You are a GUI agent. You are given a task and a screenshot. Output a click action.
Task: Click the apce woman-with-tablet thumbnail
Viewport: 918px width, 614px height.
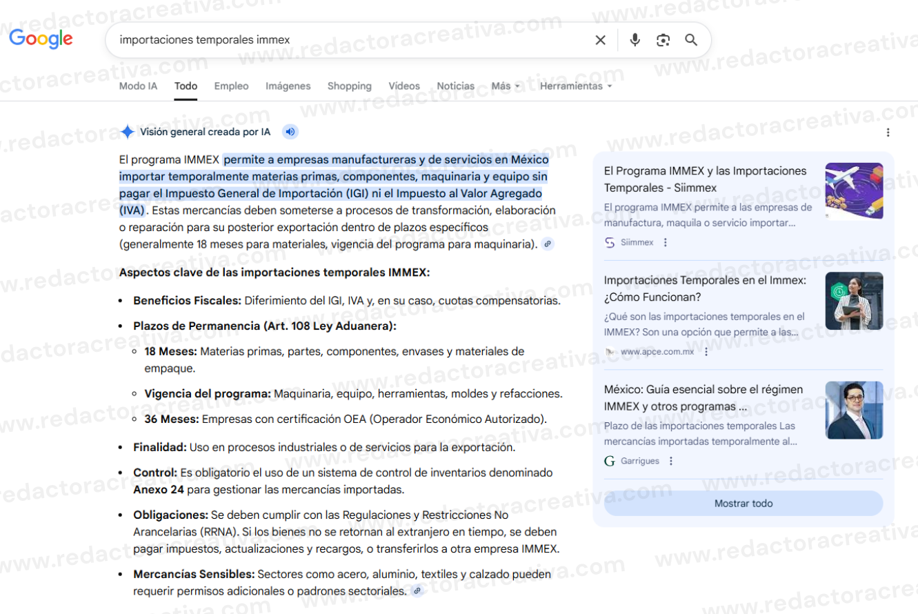click(854, 301)
